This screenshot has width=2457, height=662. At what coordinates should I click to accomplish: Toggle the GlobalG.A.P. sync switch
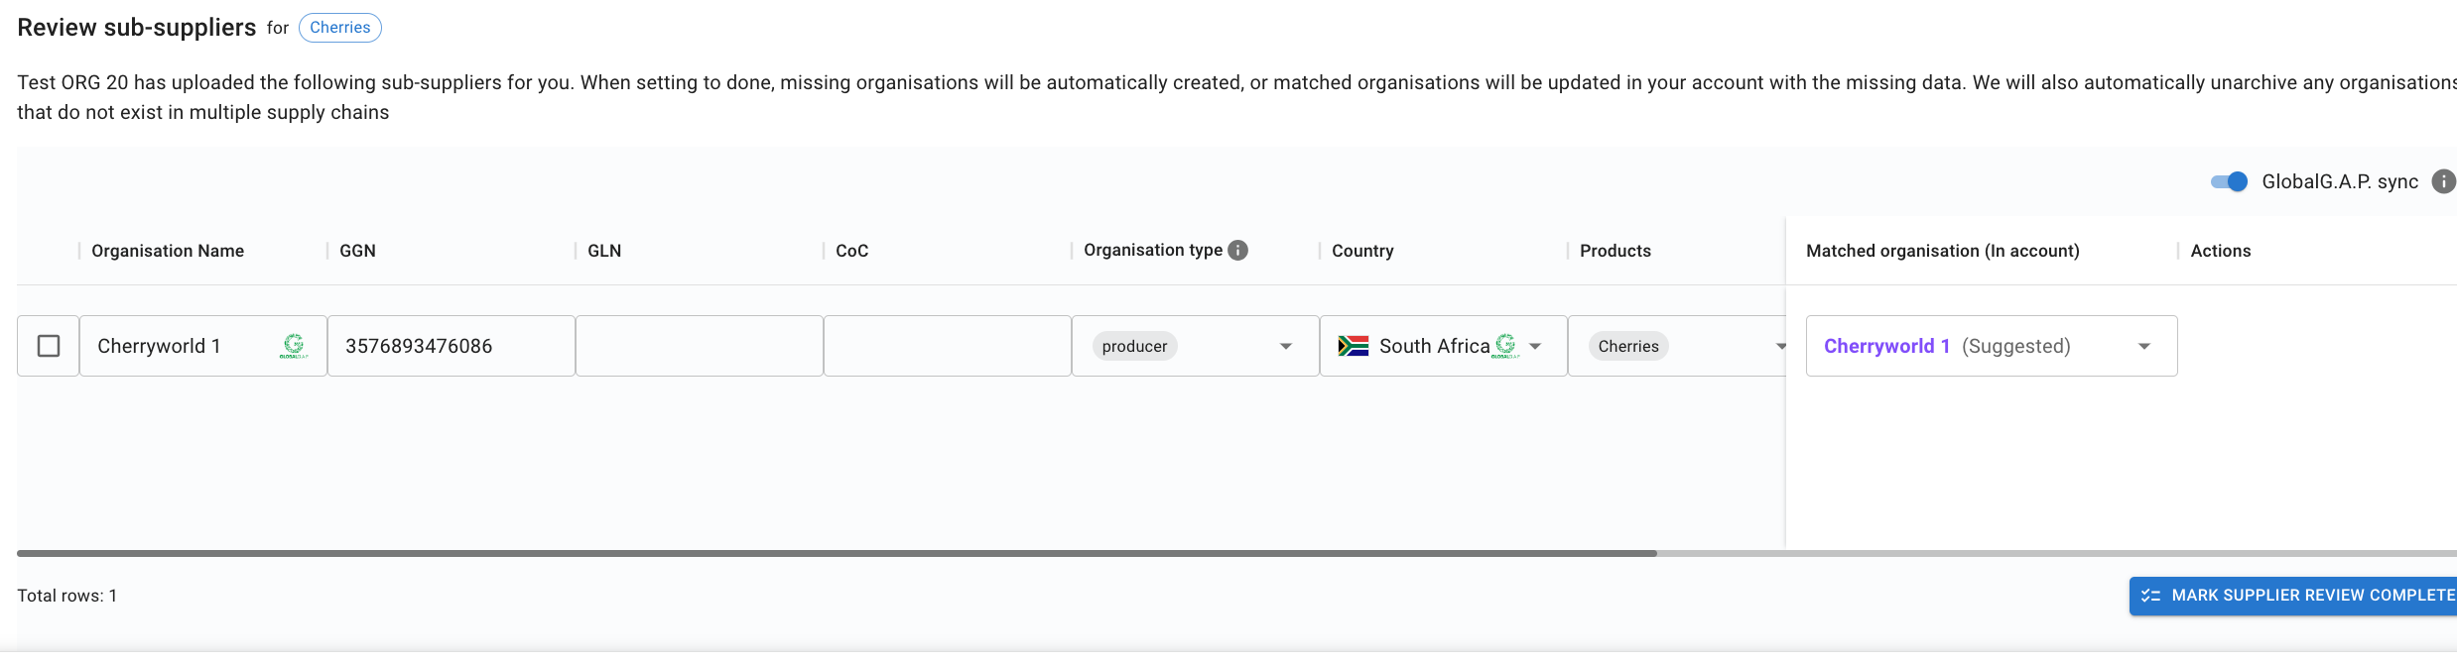2229,181
